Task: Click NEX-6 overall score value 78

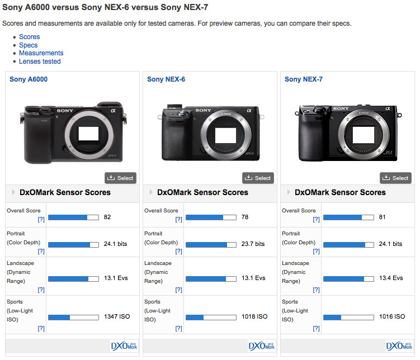Action: click(x=245, y=217)
